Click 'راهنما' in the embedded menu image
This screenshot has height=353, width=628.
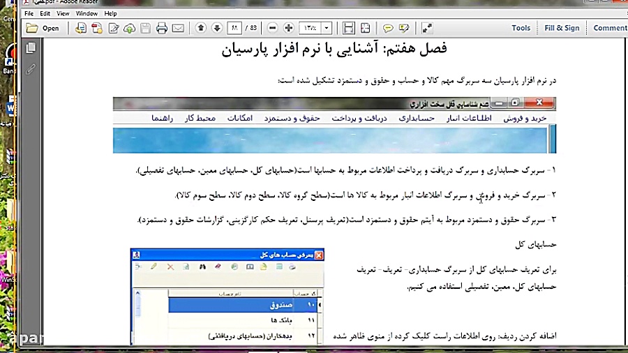(x=162, y=118)
